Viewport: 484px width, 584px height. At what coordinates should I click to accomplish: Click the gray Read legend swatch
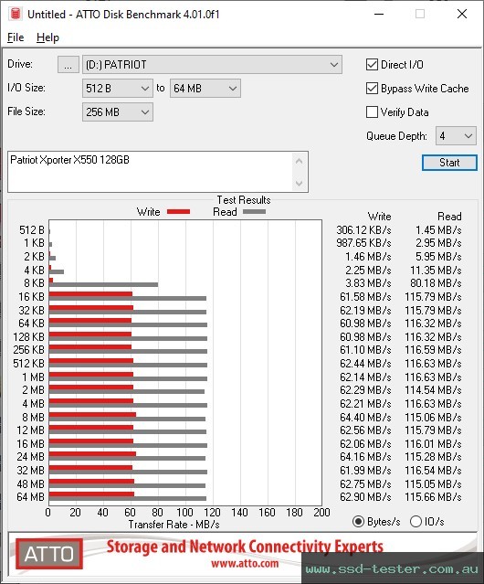(x=254, y=211)
